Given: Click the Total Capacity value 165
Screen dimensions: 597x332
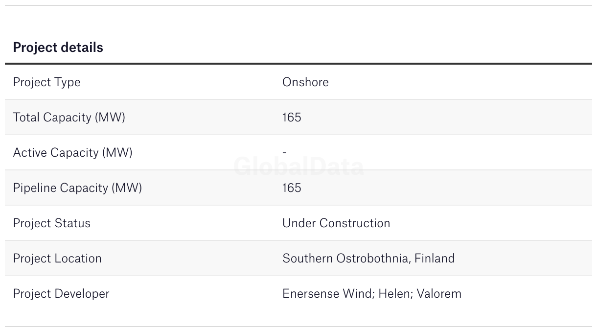Looking at the screenshot, I should click(x=292, y=118).
